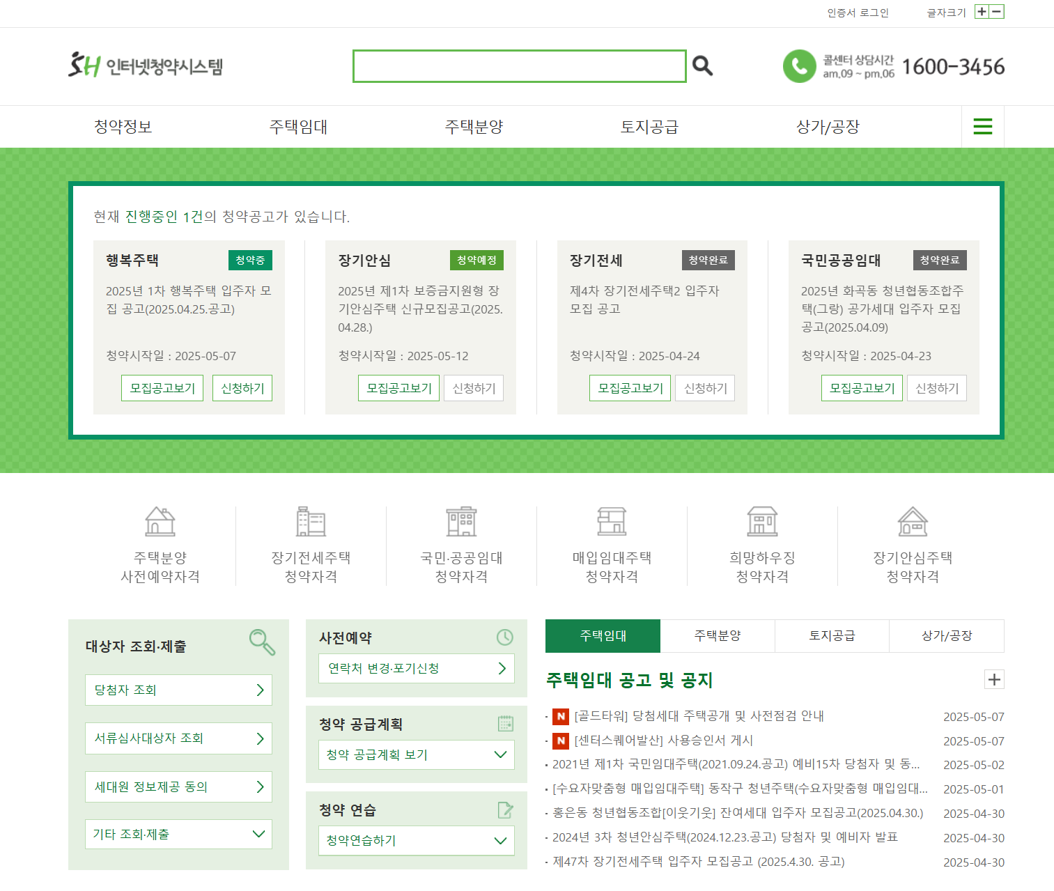
Task: Switch to 상가/공장 notice tab
Action: click(x=947, y=635)
